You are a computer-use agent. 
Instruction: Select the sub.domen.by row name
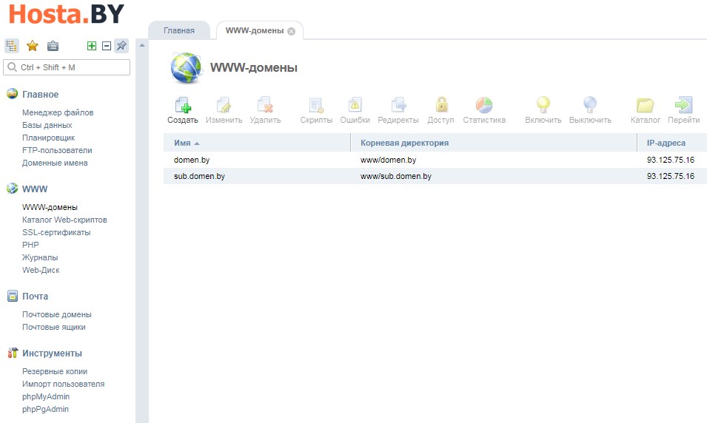[199, 176]
